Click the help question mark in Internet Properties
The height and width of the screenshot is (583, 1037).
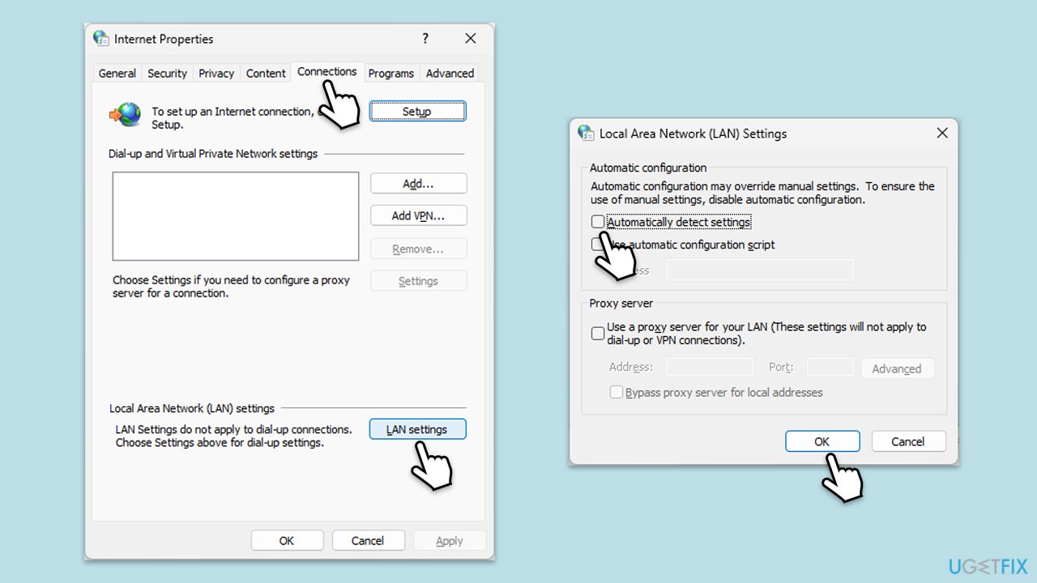pos(425,38)
